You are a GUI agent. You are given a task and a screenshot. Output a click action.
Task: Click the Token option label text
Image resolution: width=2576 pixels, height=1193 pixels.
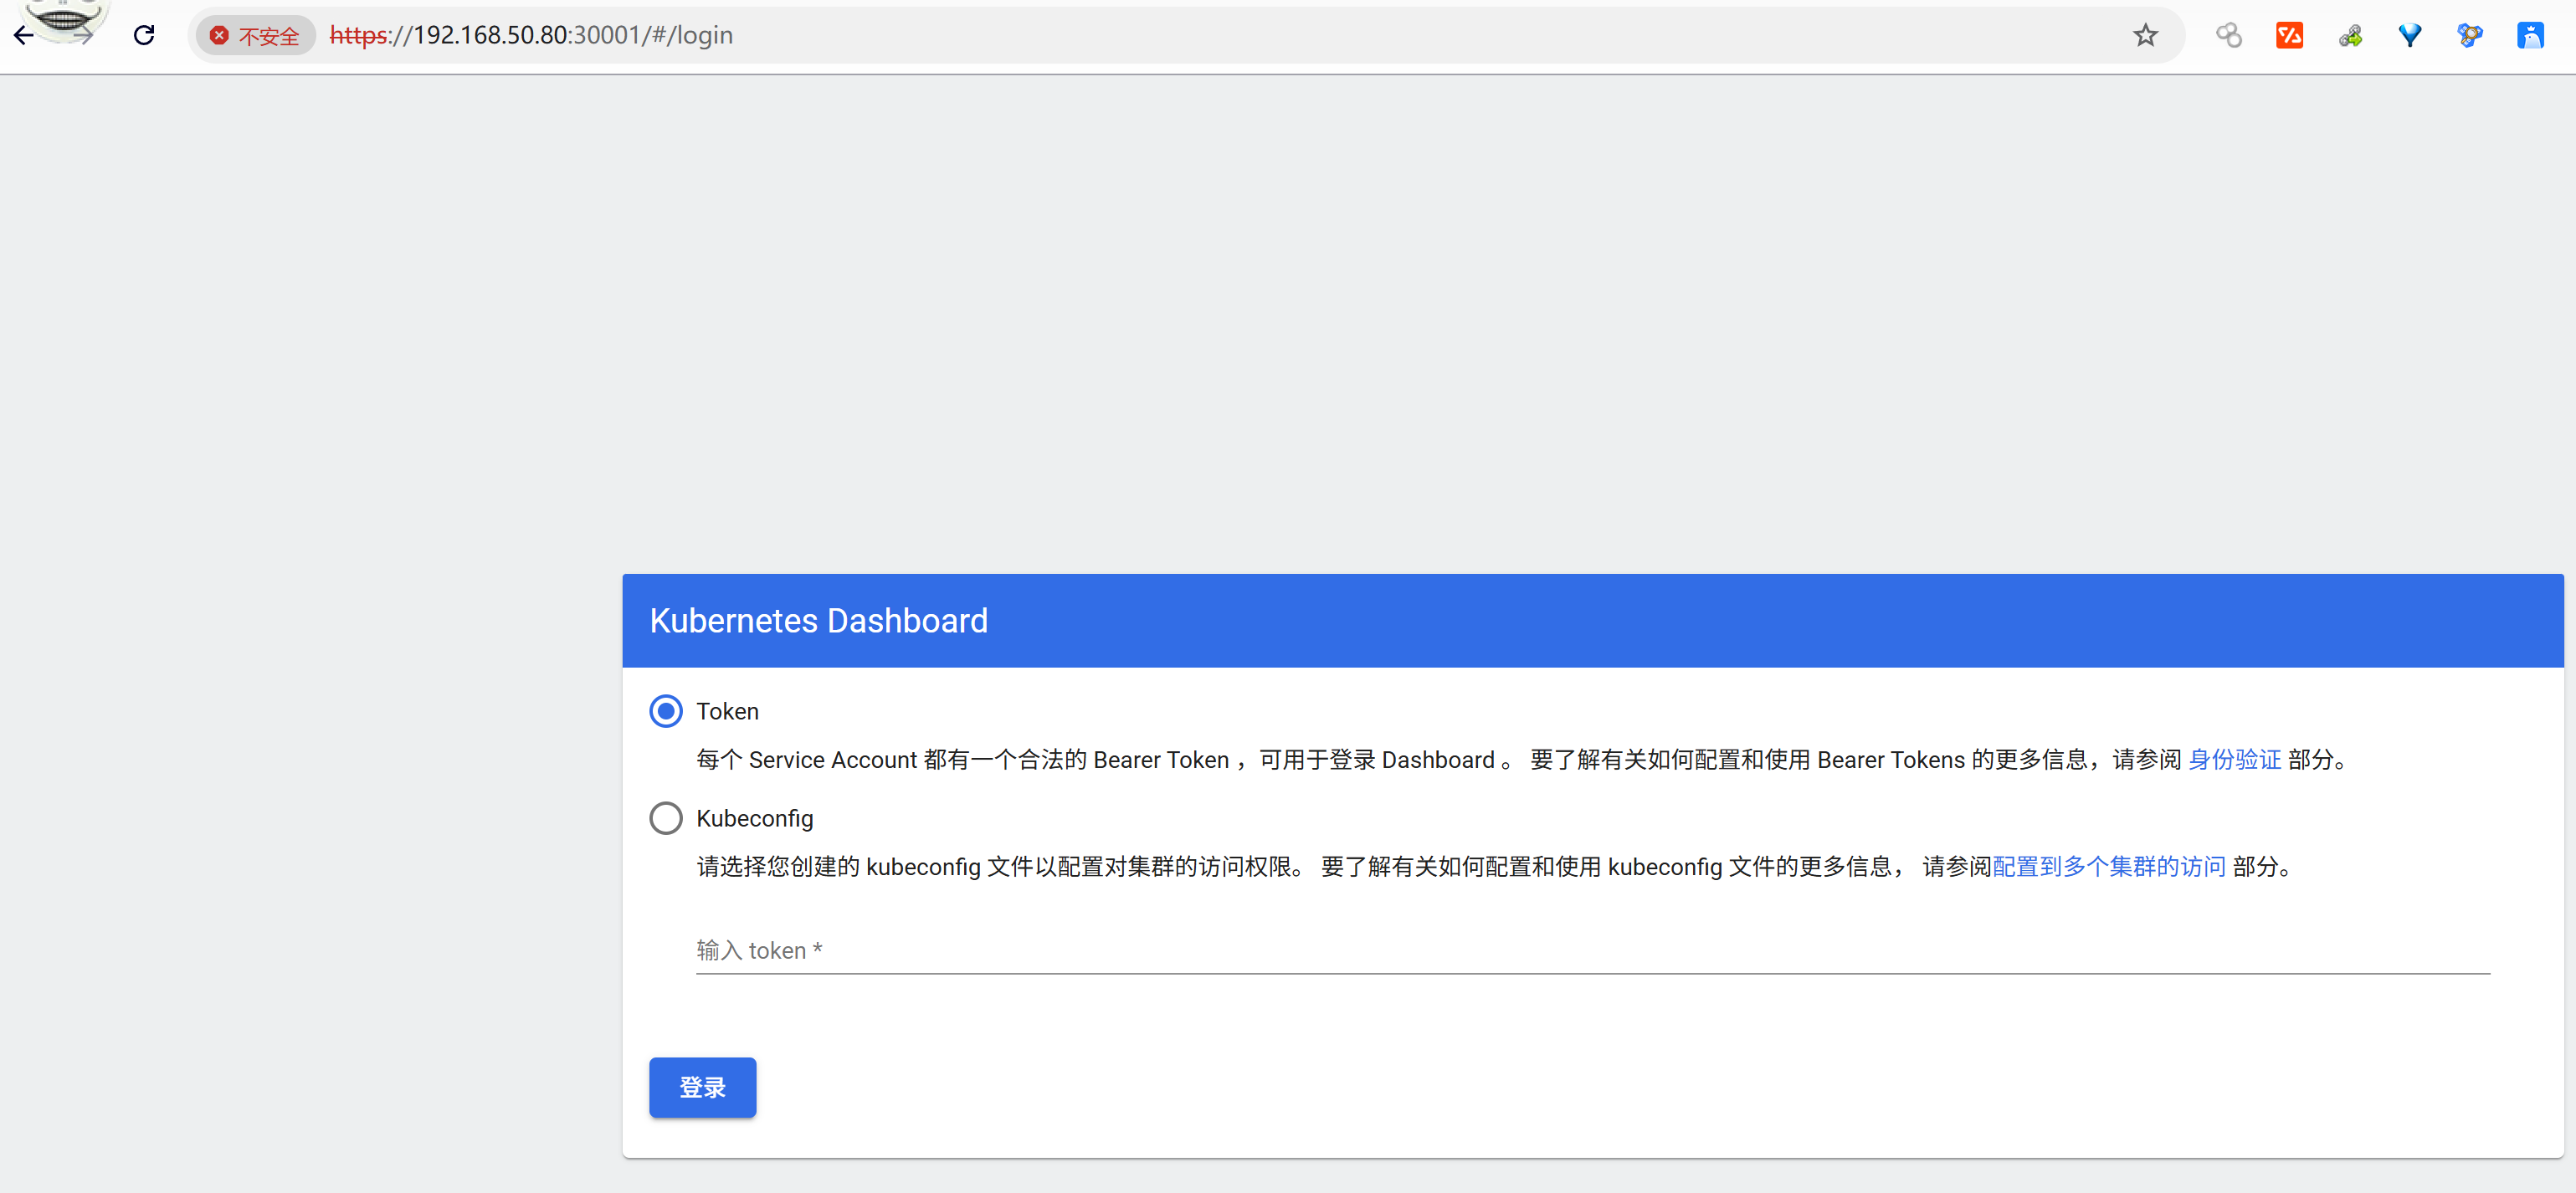[x=728, y=711]
